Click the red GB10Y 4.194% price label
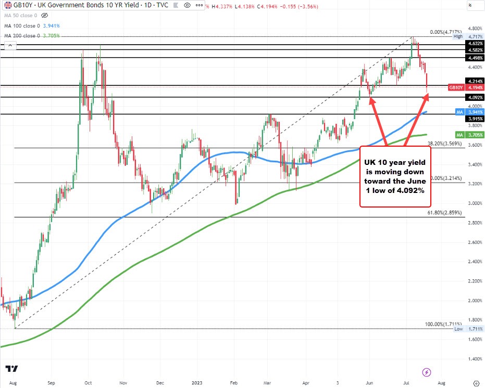 467,88
